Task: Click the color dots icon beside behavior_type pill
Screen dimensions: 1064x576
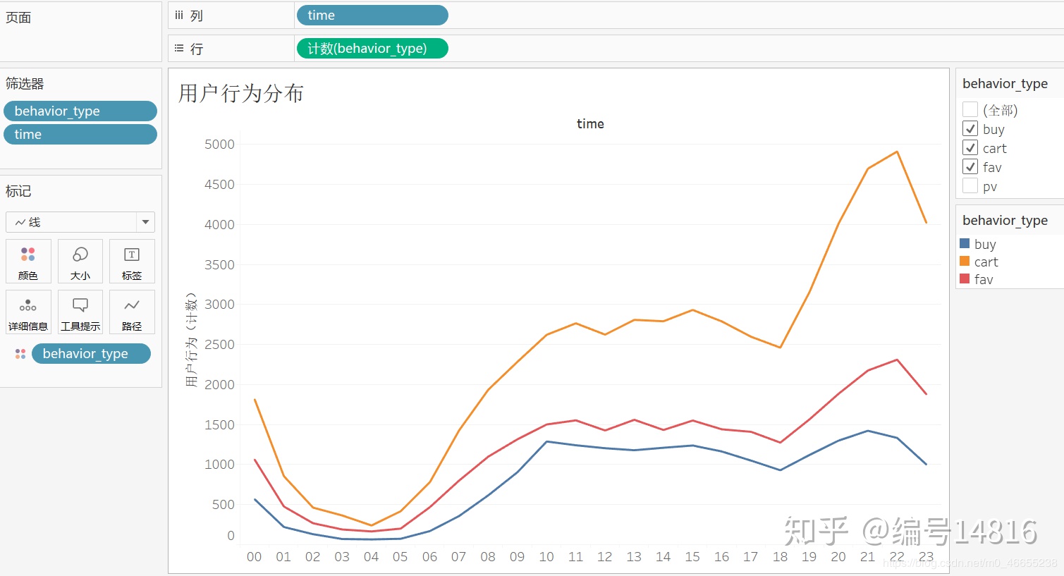Action: (20, 354)
